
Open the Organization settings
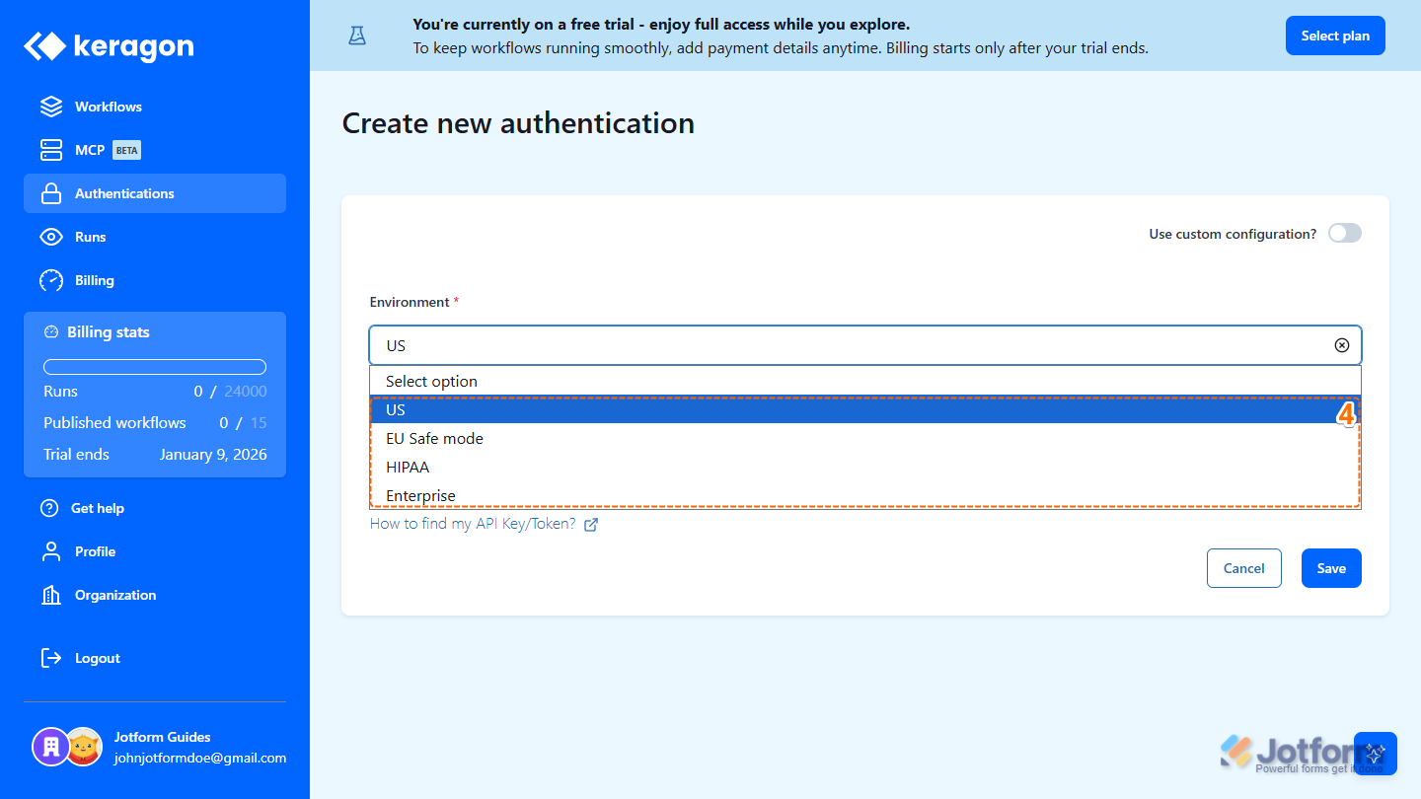click(x=115, y=594)
